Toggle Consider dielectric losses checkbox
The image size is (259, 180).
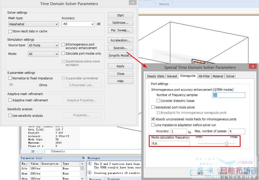pyautogui.click(x=158, y=101)
